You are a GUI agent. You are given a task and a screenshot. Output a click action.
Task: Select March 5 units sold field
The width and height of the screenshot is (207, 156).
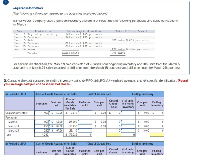(x=85, y=122)
